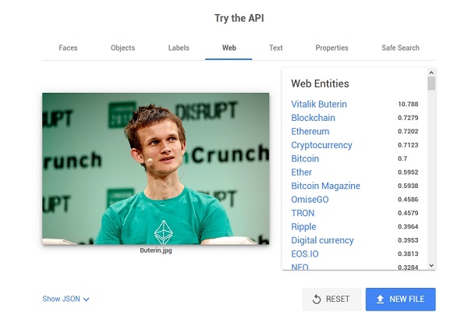Click the Bitcoin Magazine link
The width and height of the screenshot is (468, 312).
tap(325, 186)
